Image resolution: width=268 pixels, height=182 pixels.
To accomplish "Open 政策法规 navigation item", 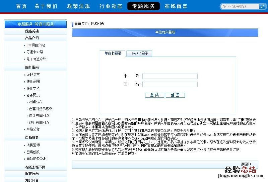I will pyautogui.click(x=78, y=6).
